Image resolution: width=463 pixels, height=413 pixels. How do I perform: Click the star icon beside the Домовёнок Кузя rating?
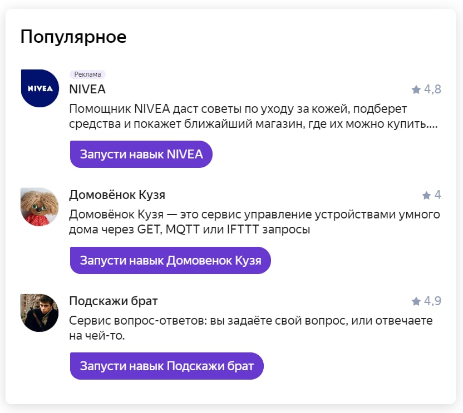click(426, 195)
